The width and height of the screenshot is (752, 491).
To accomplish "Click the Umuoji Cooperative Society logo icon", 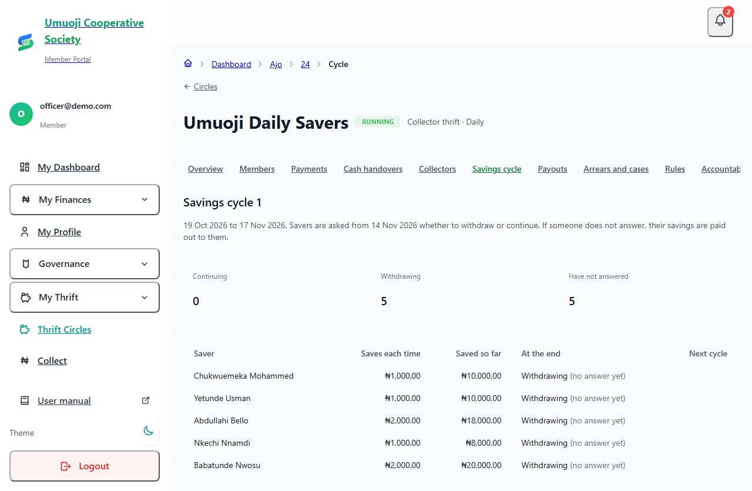I will pyautogui.click(x=25, y=42).
